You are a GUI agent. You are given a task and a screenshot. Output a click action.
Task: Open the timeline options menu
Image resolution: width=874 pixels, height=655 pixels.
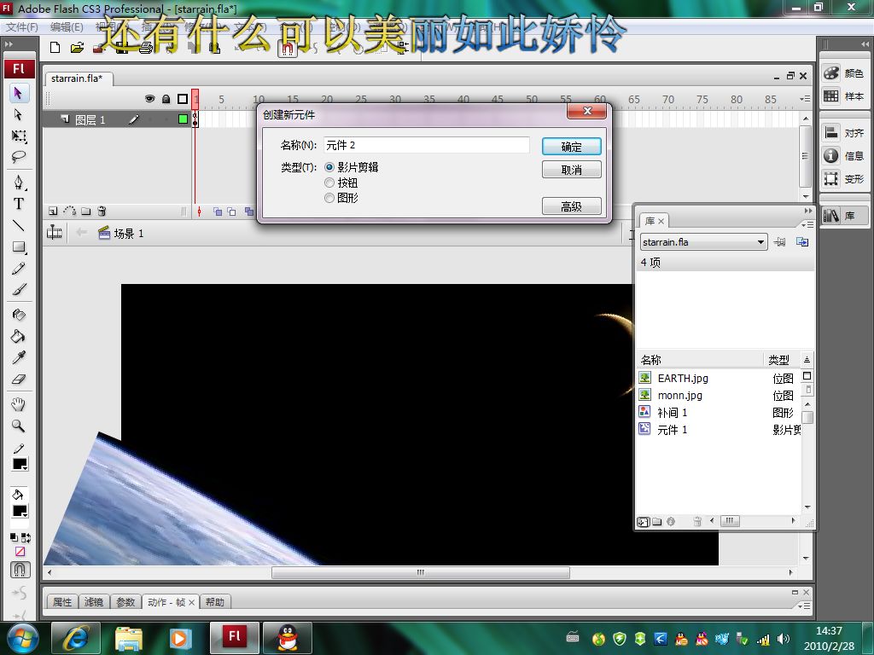(804, 99)
